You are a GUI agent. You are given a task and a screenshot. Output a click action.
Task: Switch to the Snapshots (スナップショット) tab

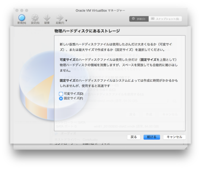[165, 19]
